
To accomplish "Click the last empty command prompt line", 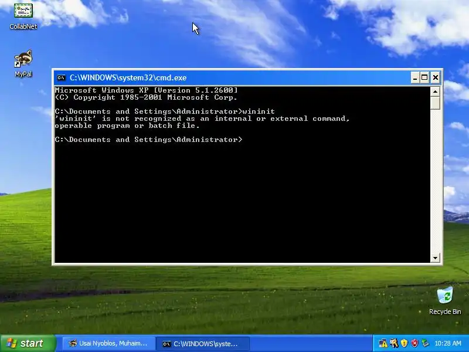I will [x=149, y=140].
